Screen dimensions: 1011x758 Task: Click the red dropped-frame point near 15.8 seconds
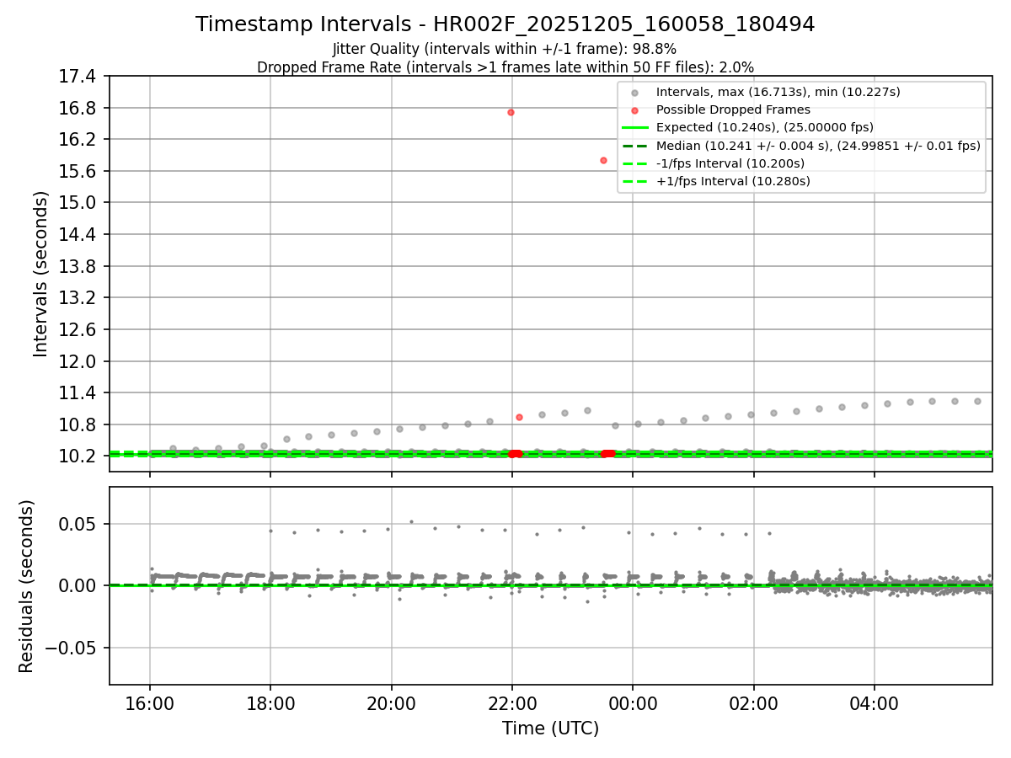[x=603, y=160]
